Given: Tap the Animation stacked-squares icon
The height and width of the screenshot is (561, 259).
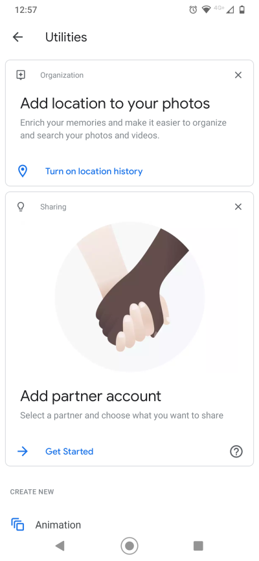Looking at the screenshot, I should (17, 525).
